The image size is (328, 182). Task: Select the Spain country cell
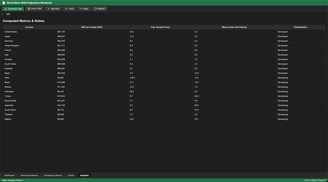[29, 73]
